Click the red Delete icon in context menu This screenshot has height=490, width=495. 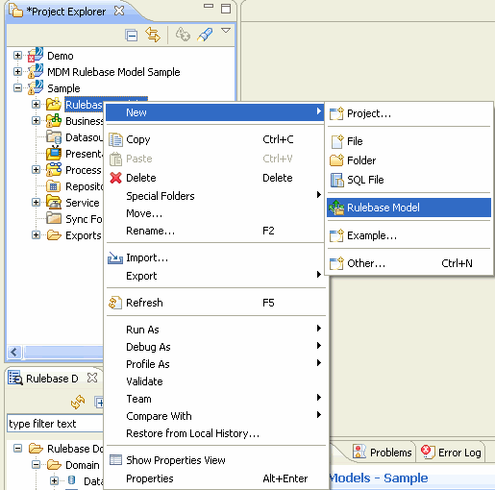click(x=115, y=178)
